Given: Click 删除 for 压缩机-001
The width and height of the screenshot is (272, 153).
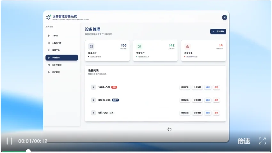Looking at the screenshot, I should 216,87.
